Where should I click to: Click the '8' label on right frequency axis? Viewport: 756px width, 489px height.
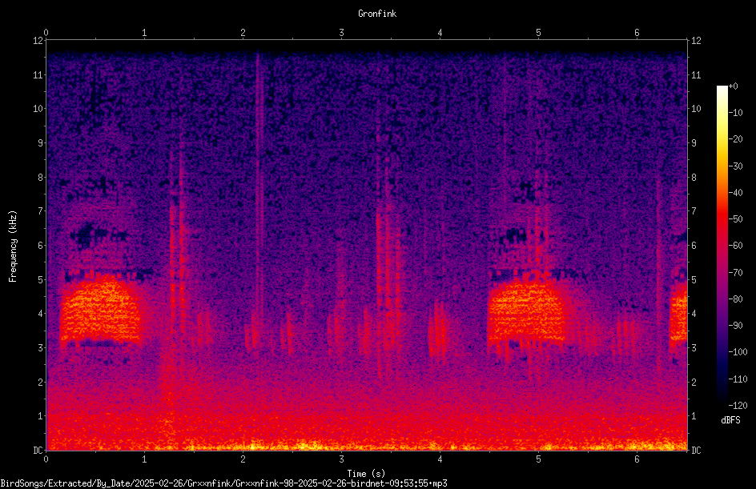pyautogui.click(x=694, y=178)
